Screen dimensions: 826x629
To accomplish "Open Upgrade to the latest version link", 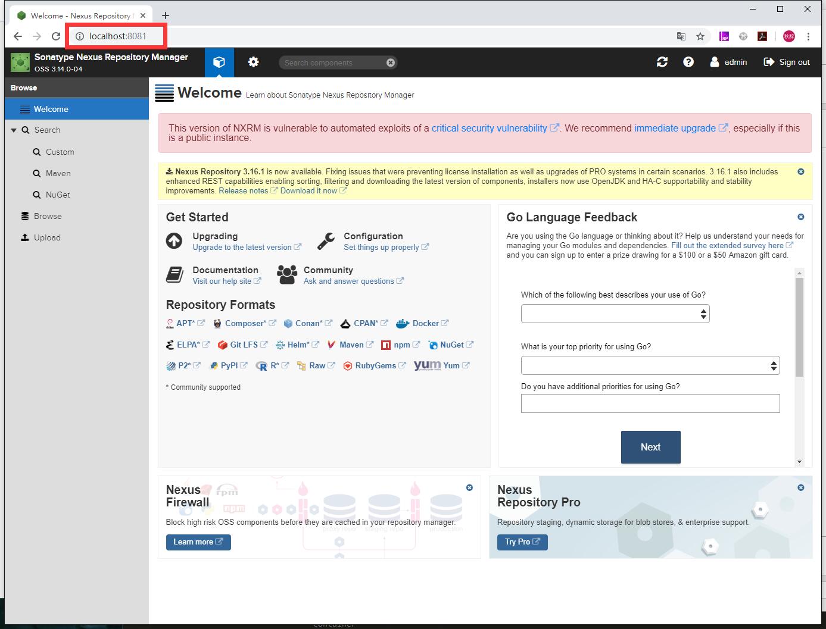I will pyautogui.click(x=247, y=247).
